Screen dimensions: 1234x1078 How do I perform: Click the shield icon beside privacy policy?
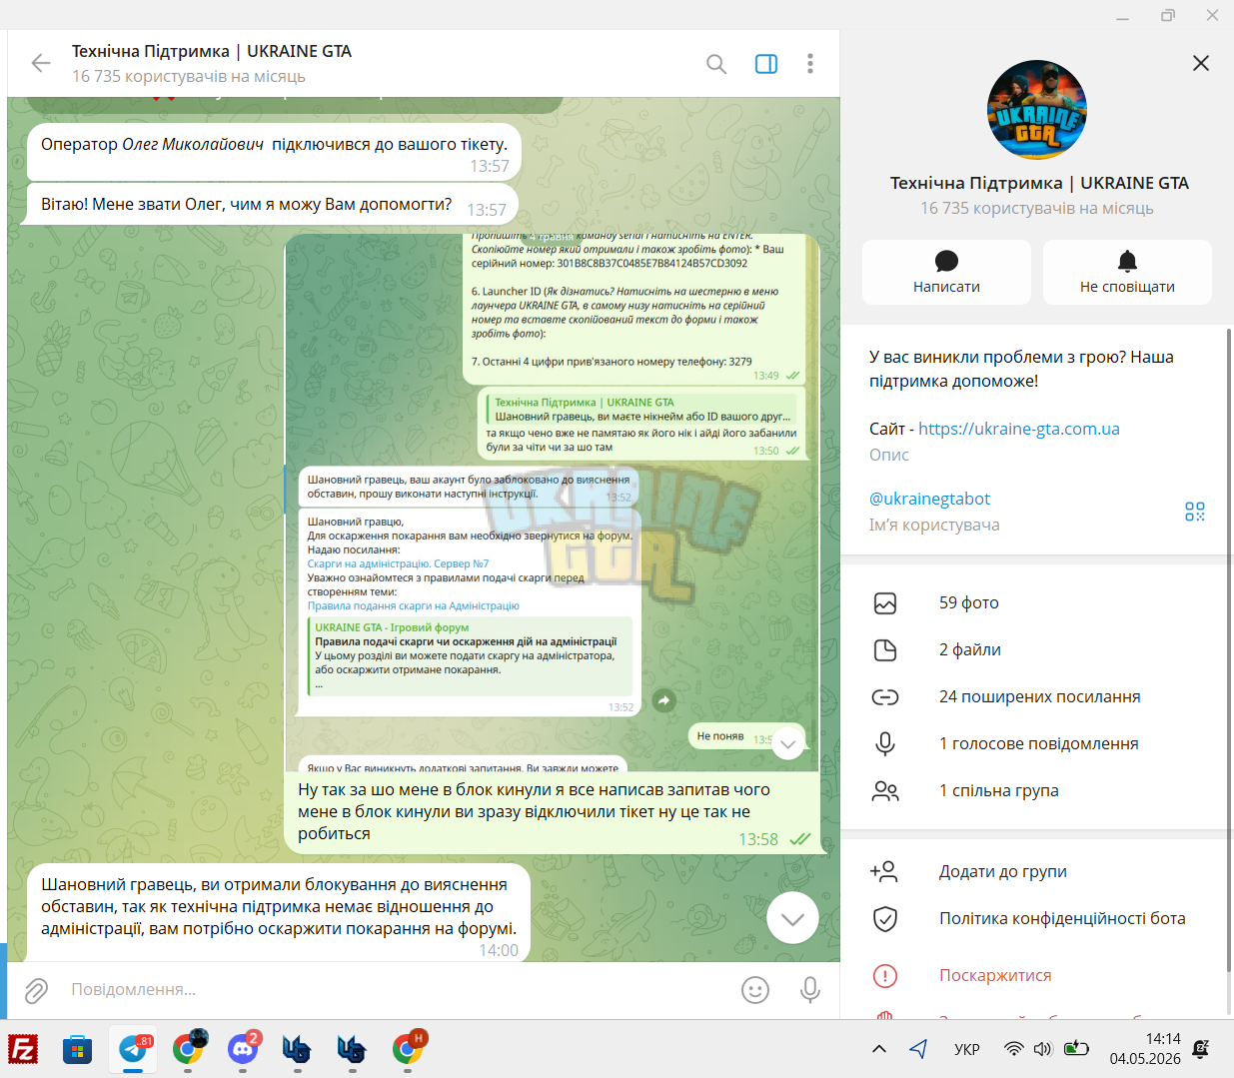885,919
